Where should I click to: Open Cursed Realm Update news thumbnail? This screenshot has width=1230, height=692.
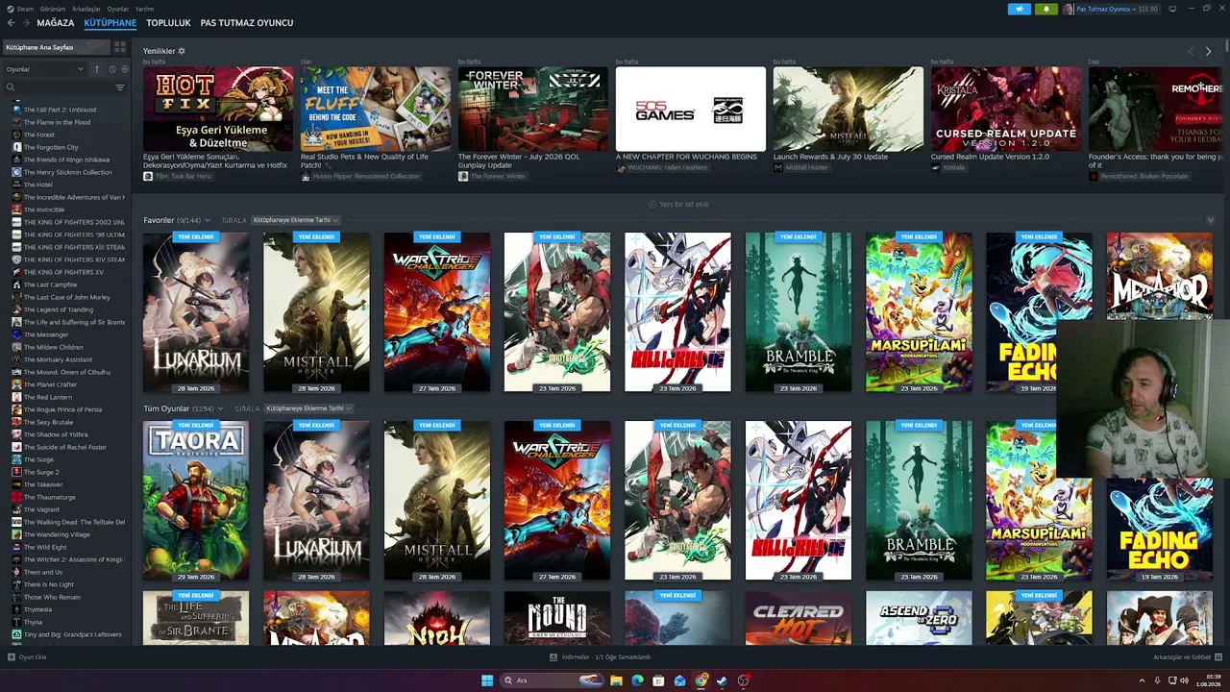tap(1005, 109)
